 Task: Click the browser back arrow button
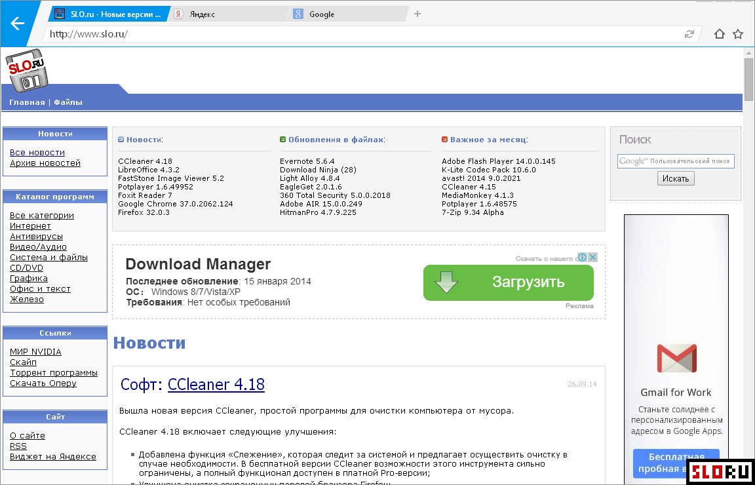(x=18, y=23)
